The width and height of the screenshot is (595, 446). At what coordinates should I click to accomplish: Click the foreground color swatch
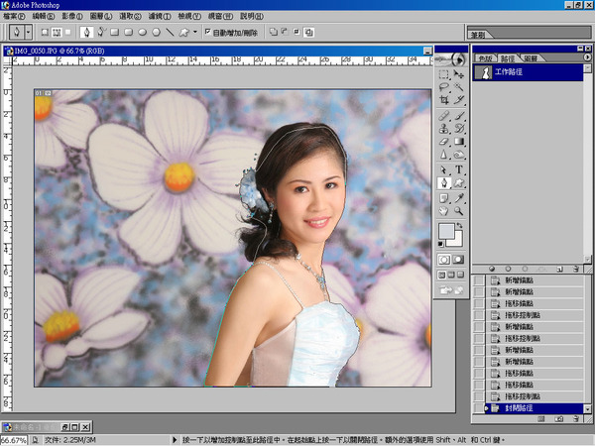447,232
